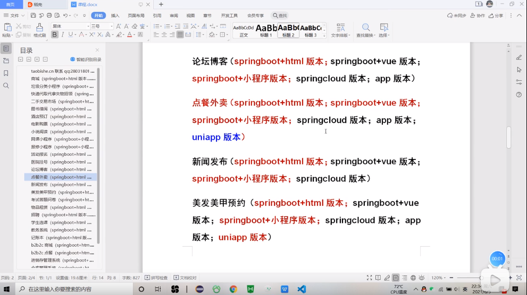Open the 插入 (Insert) ribbon tab
The image size is (527, 295).
[115, 16]
